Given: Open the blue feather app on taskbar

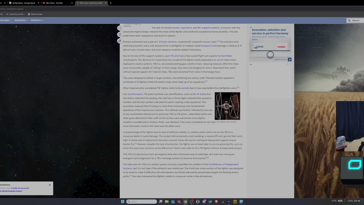Looking at the screenshot, I should 241,202.
